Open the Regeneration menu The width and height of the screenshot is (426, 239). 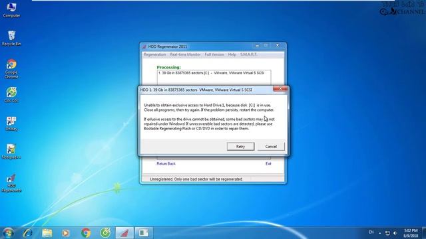click(154, 54)
